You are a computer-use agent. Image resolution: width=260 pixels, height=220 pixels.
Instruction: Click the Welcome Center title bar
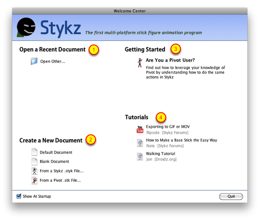(130, 11)
